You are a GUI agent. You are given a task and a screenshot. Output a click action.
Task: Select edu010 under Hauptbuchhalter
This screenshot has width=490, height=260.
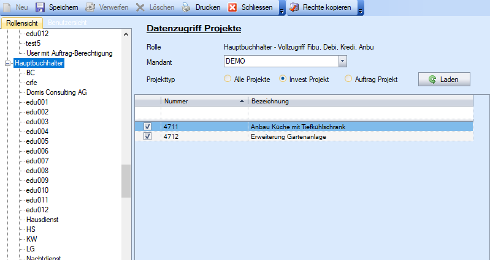coord(37,190)
